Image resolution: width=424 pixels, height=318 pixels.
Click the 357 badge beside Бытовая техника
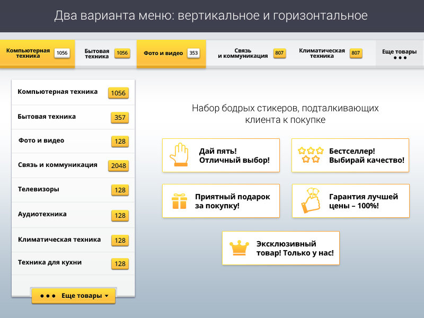pos(120,117)
